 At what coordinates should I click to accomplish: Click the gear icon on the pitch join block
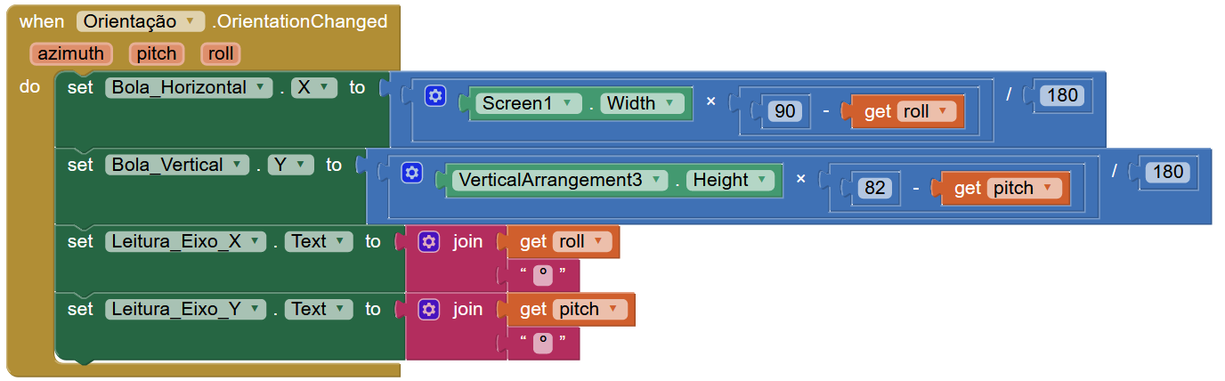tap(429, 309)
